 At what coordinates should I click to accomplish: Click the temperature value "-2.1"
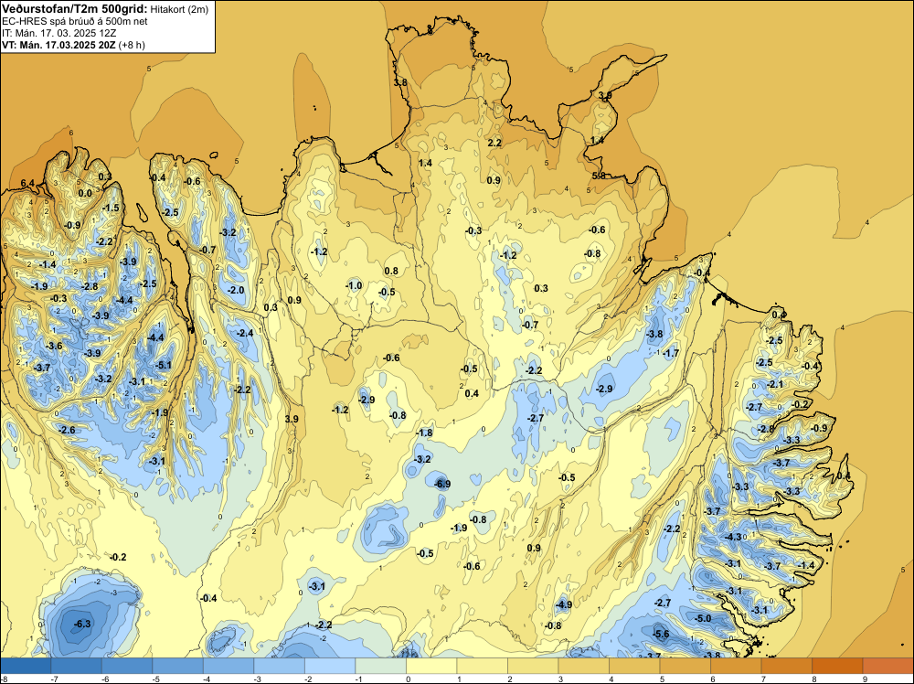pyautogui.click(x=776, y=384)
